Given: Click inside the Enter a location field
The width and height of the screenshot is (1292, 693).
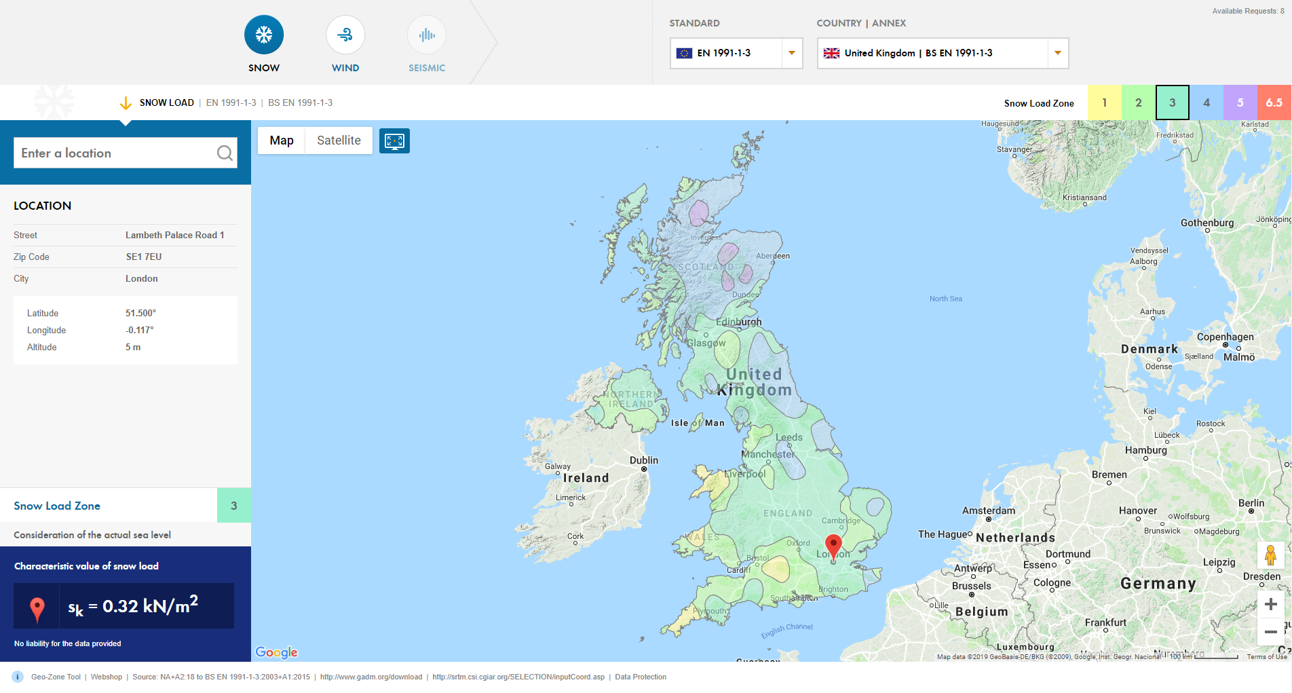Looking at the screenshot, I should (115, 153).
